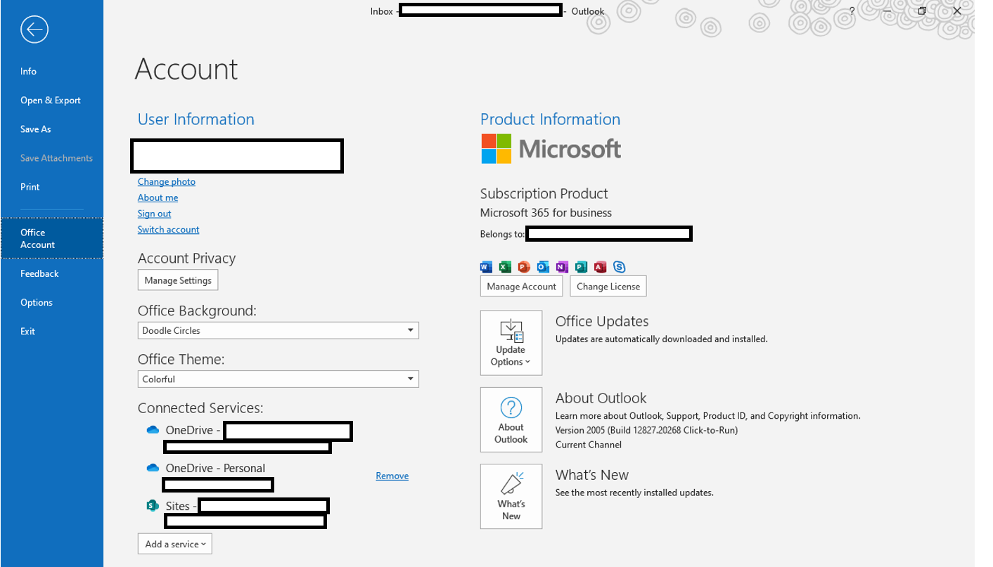Expand the Update Options menu
Image resolution: width=993 pixels, height=567 pixels.
click(x=511, y=343)
